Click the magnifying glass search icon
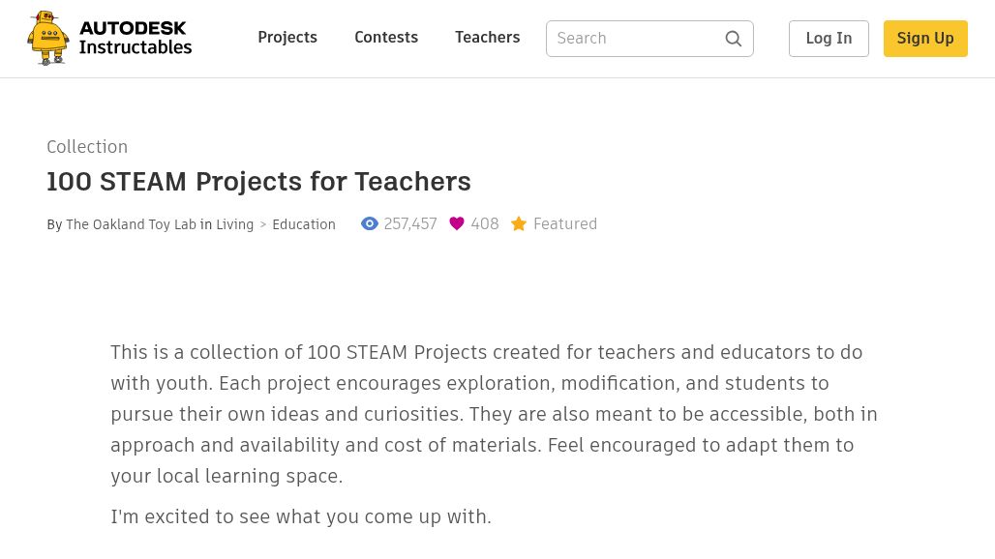Viewport: 995px width, 559px height. pos(734,39)
